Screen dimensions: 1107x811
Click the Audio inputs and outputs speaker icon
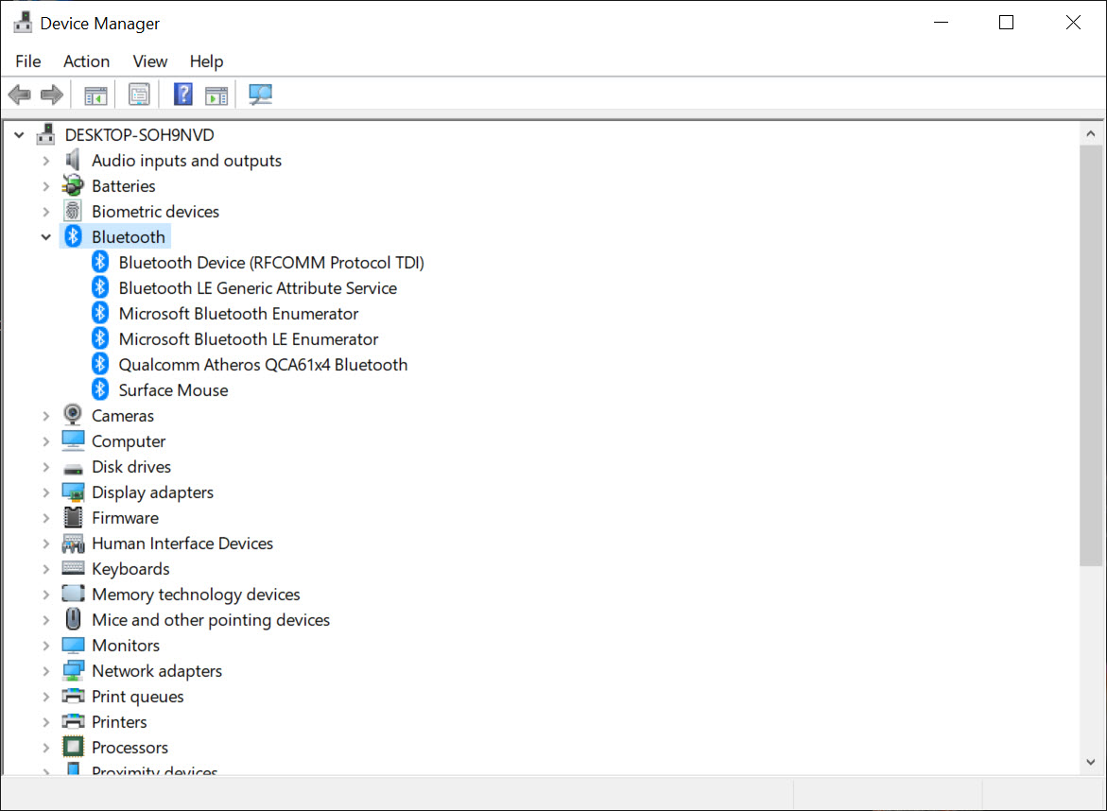coord(73,161)
